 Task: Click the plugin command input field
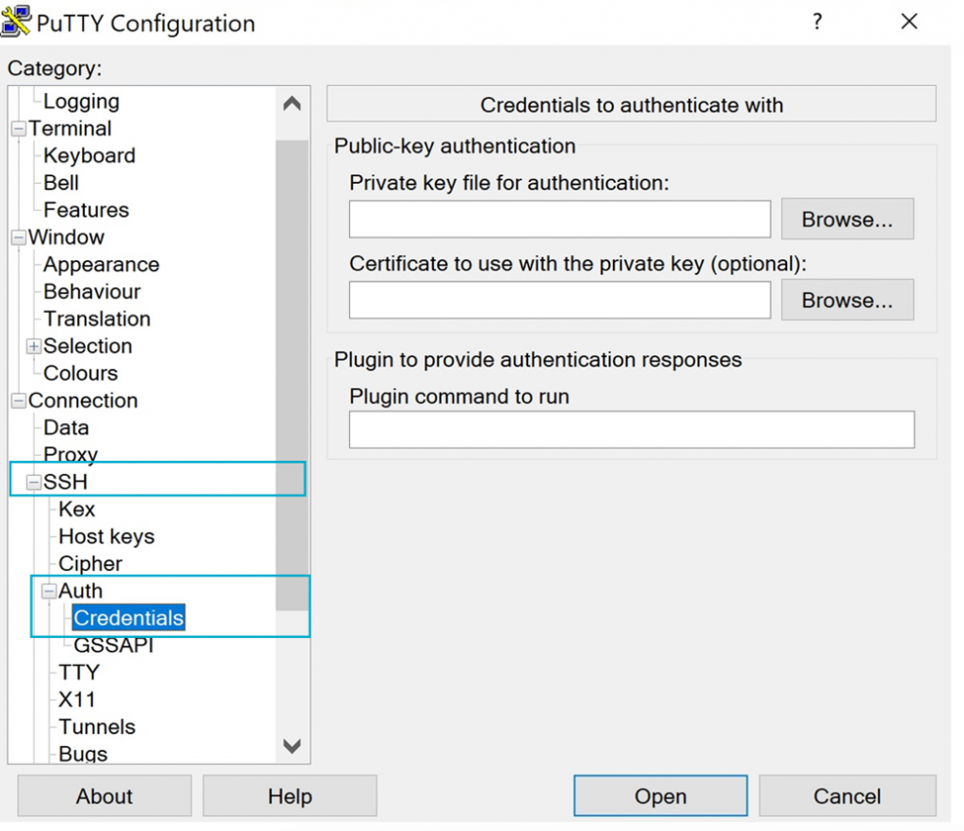coord(632,430)
